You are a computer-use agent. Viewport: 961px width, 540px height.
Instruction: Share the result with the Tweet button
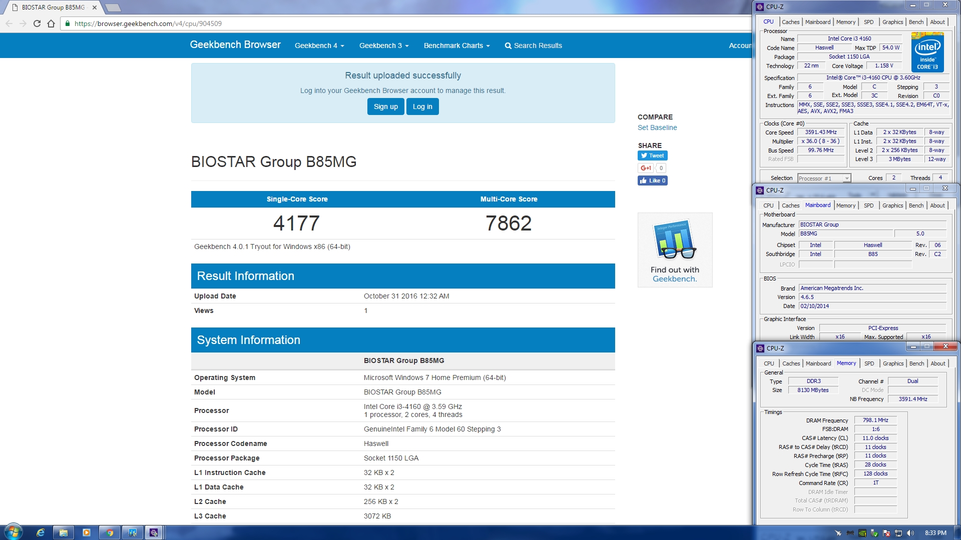652,155
